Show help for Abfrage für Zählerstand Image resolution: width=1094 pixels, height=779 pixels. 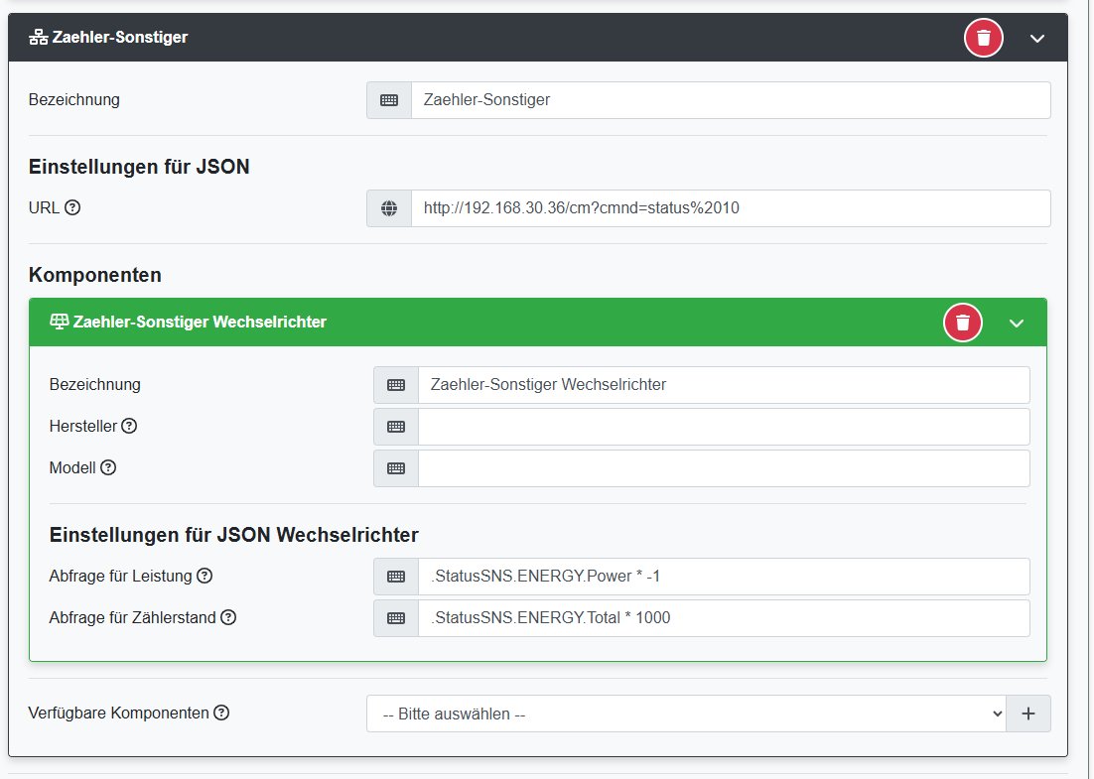tap(228, 617)
